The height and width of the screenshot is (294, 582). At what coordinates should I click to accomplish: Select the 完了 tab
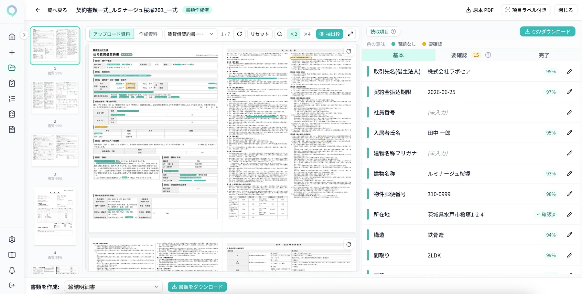(x=544, y=55)
